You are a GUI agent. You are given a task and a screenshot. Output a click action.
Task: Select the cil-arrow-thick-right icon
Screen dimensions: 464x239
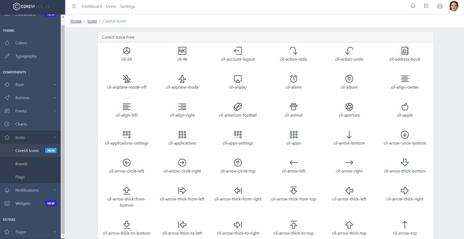click(405, 190)
